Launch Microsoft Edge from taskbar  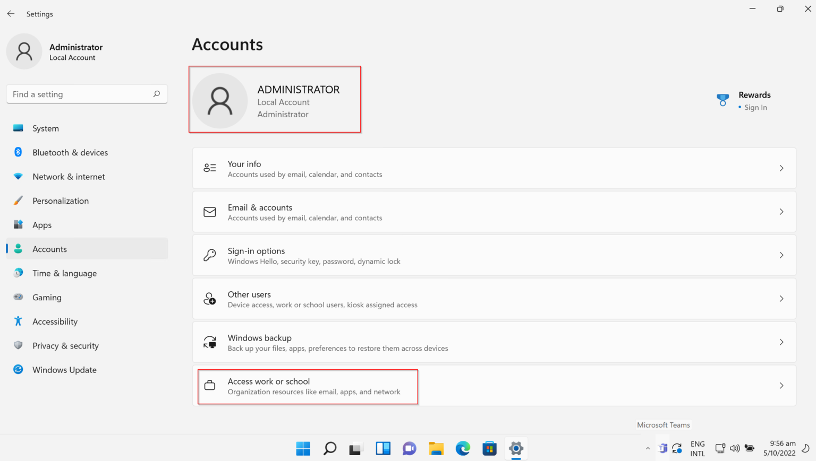[463, 448]
